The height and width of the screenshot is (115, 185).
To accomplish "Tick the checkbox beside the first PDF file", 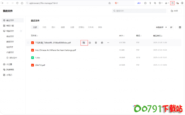I will [x=28, y=42].
